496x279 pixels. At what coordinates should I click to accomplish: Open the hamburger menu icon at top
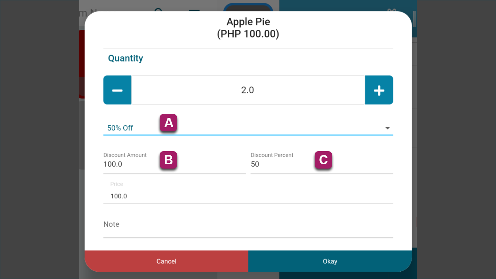click(194, 10)
